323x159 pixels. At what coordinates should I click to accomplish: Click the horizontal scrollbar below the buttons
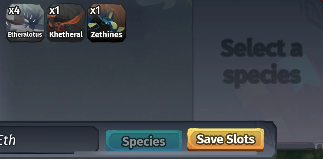coord(166,153)
